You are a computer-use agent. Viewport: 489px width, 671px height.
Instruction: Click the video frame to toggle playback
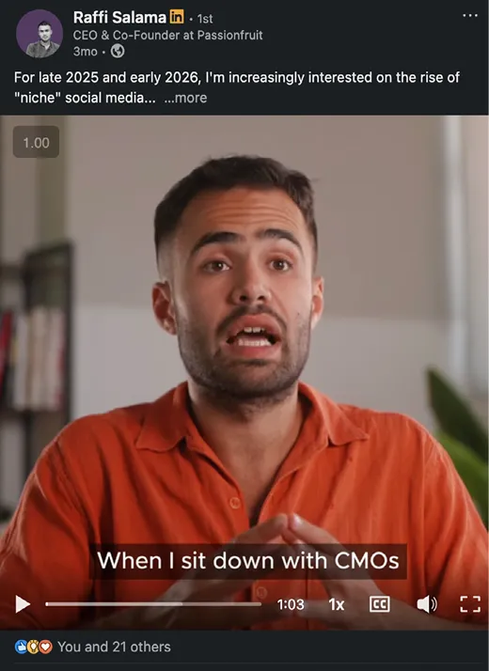(x=244, y=342)
